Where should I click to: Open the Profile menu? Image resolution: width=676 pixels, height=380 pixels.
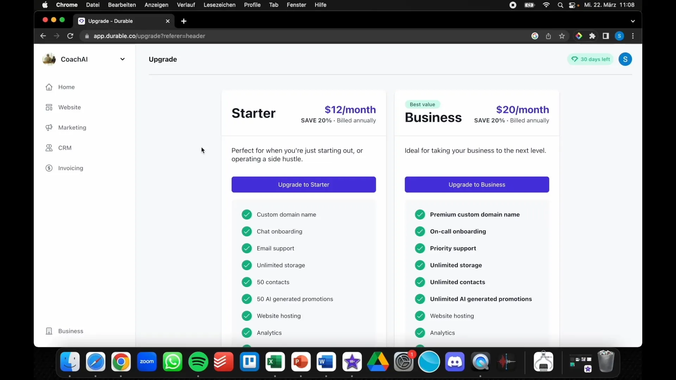252,5
